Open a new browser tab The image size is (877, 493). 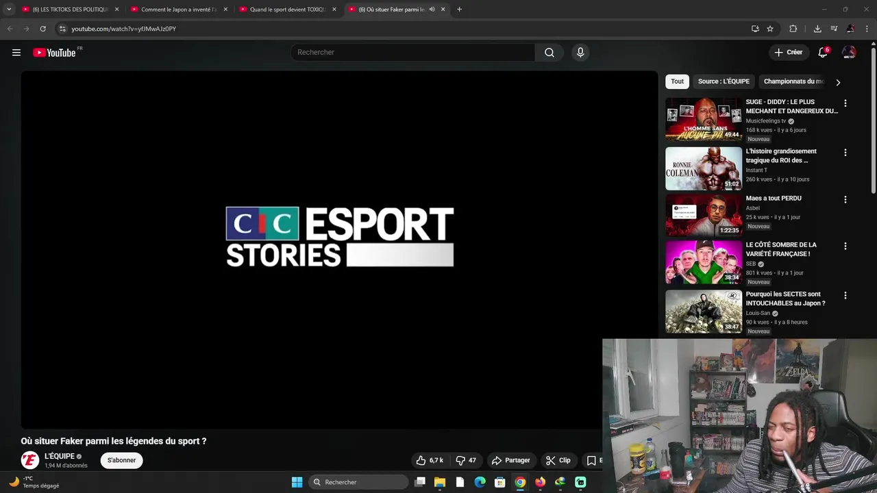(459, 10)
